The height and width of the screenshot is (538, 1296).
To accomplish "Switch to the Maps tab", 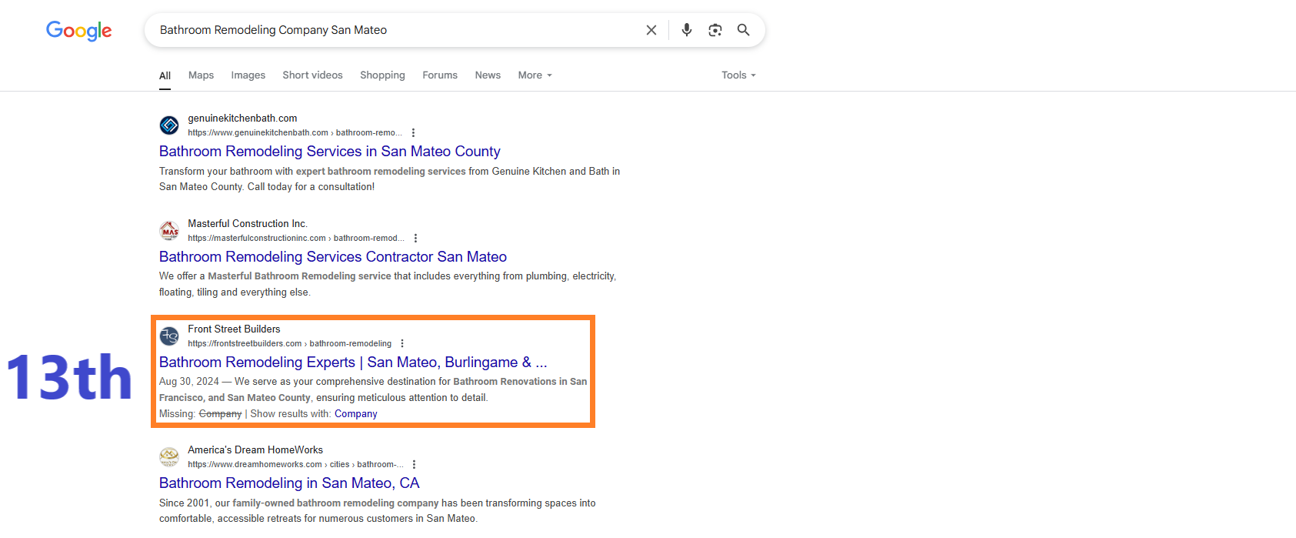I will [201, 75].
